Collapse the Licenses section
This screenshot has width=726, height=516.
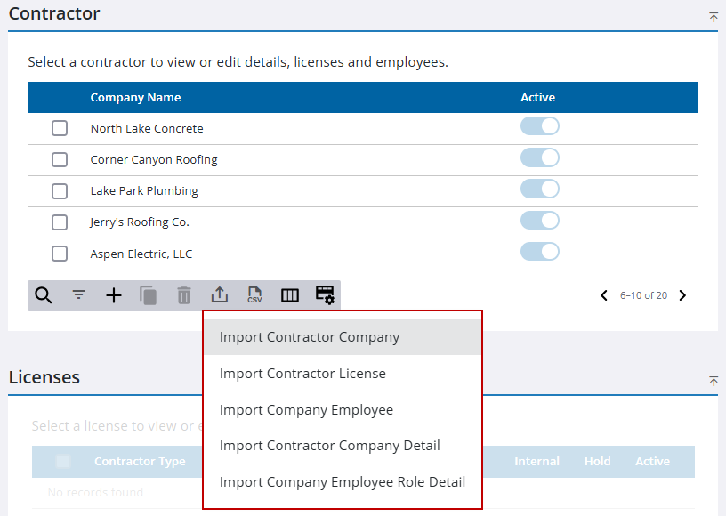pyautogui.click(x=714, y=381)
